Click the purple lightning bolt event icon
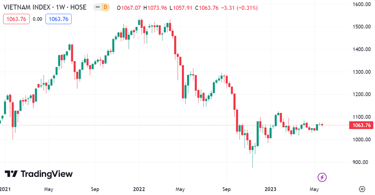The width and height of the screenshot is (375, 195). (x=323, y=177)
